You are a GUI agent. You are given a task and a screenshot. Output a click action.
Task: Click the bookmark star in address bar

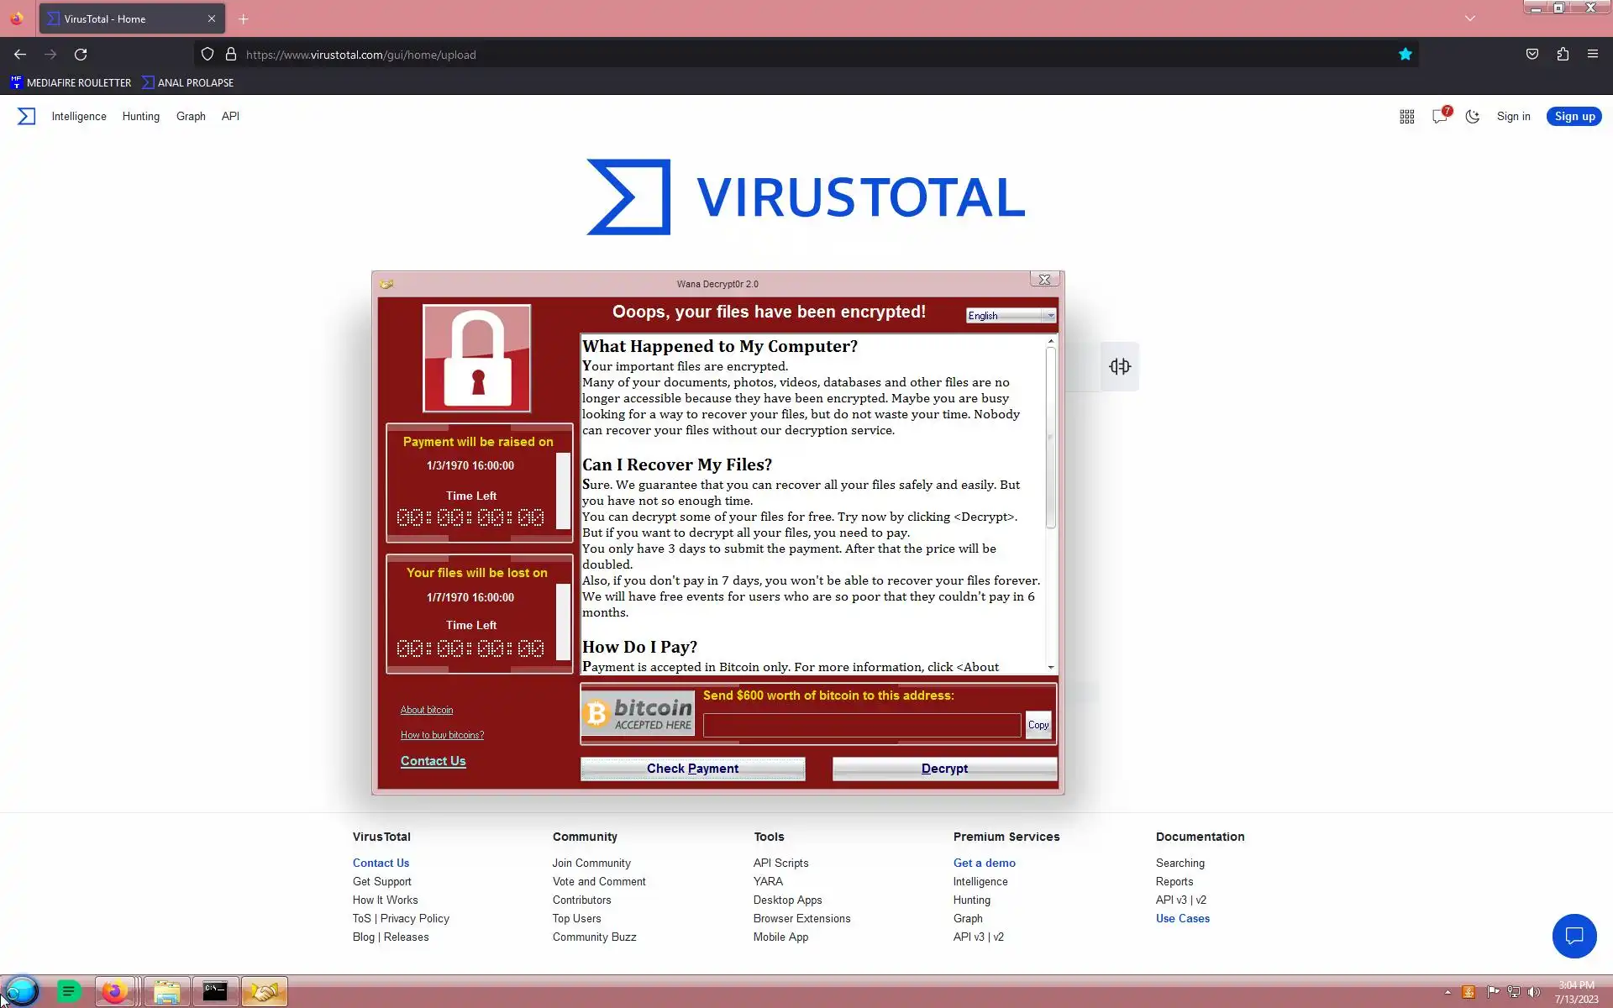tap(1405, 54)
